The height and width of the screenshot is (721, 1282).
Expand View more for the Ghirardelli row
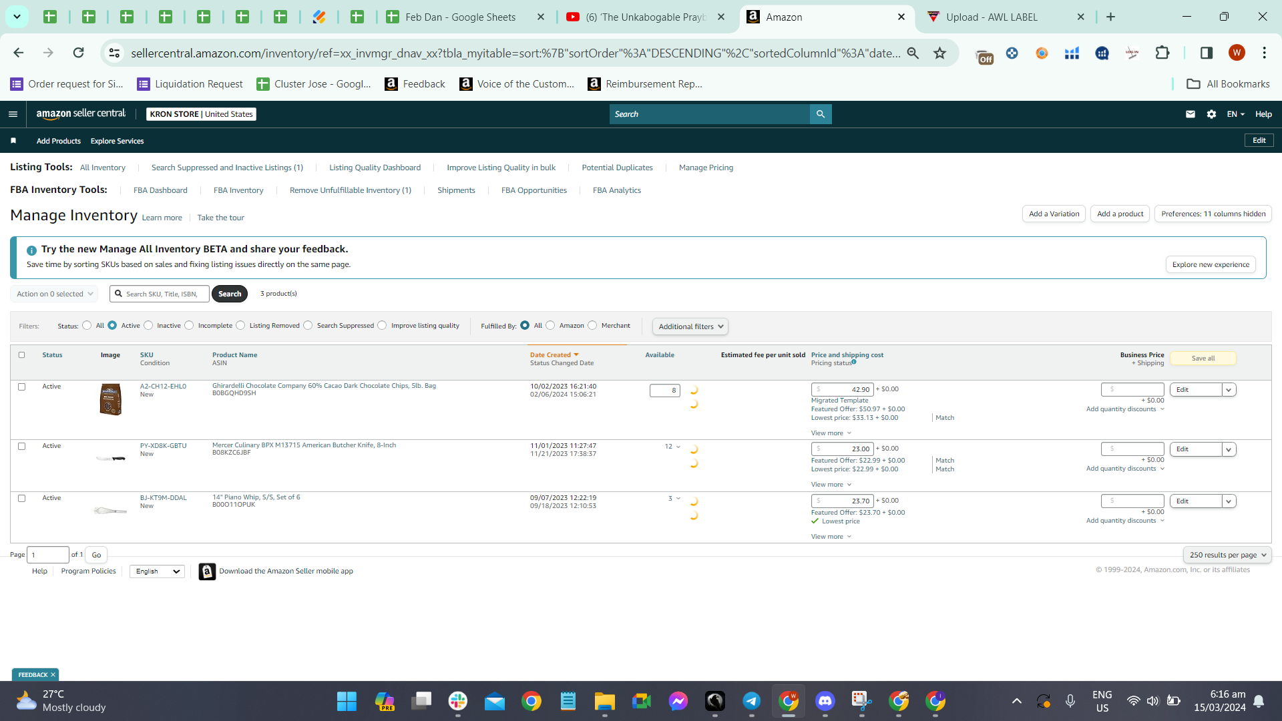[x=831, y=433]
